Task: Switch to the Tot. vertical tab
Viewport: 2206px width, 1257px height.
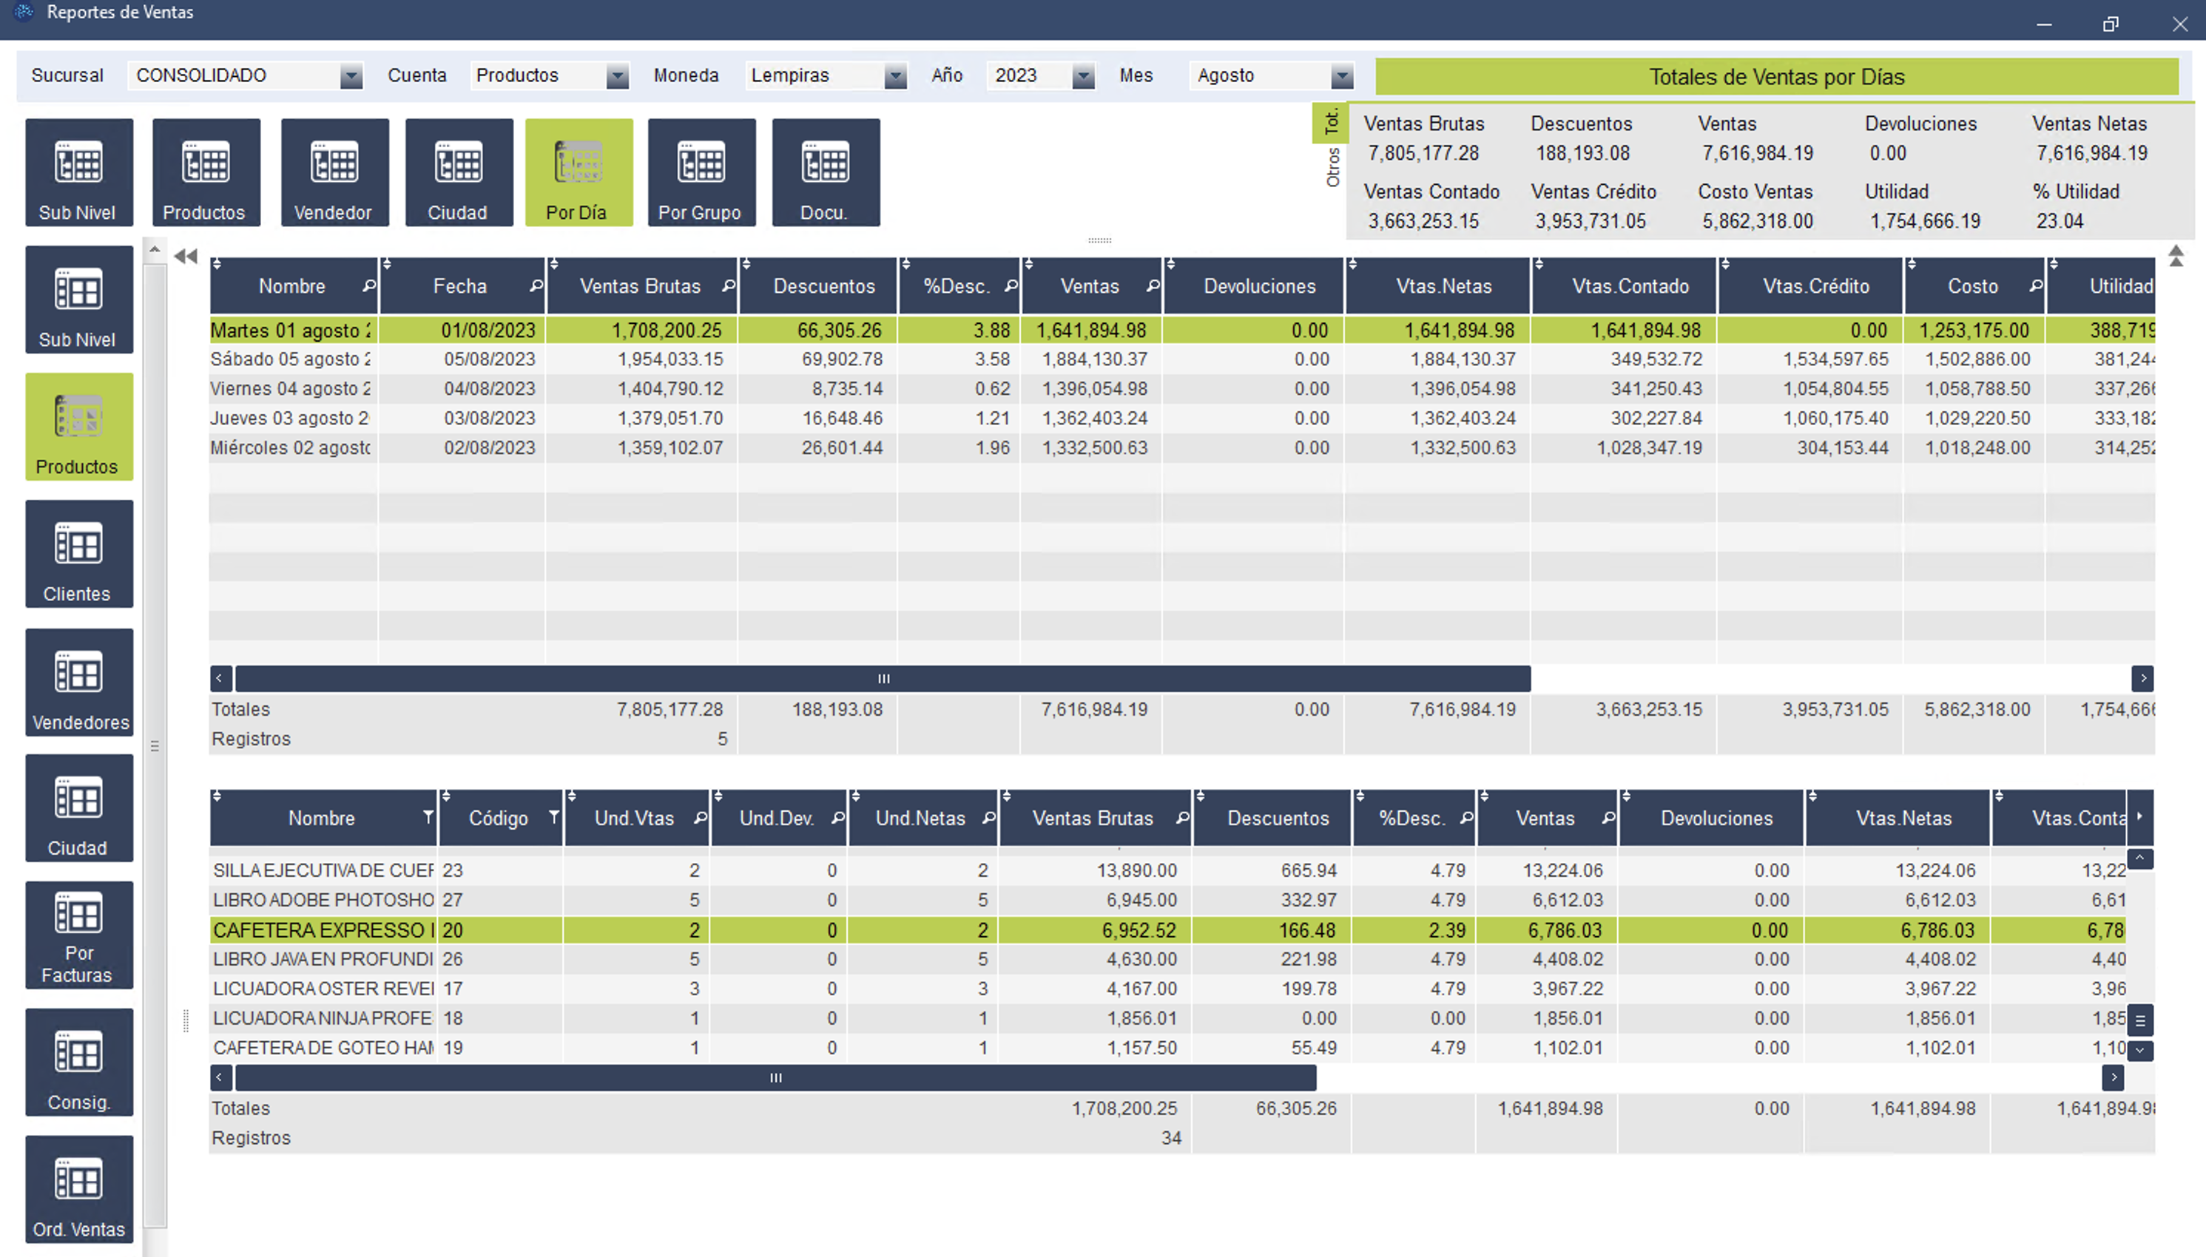Action: point(1331,122)
